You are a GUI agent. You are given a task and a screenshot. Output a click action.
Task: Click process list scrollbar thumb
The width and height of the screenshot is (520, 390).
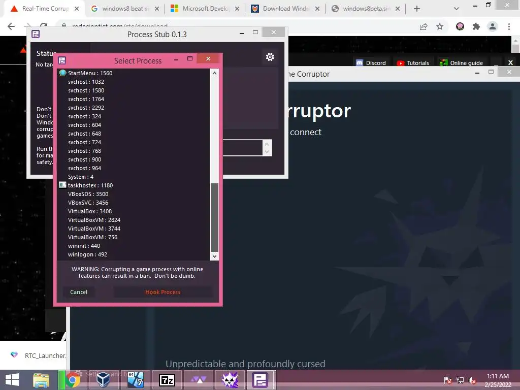pyautogui.click(x=215, y=217)
